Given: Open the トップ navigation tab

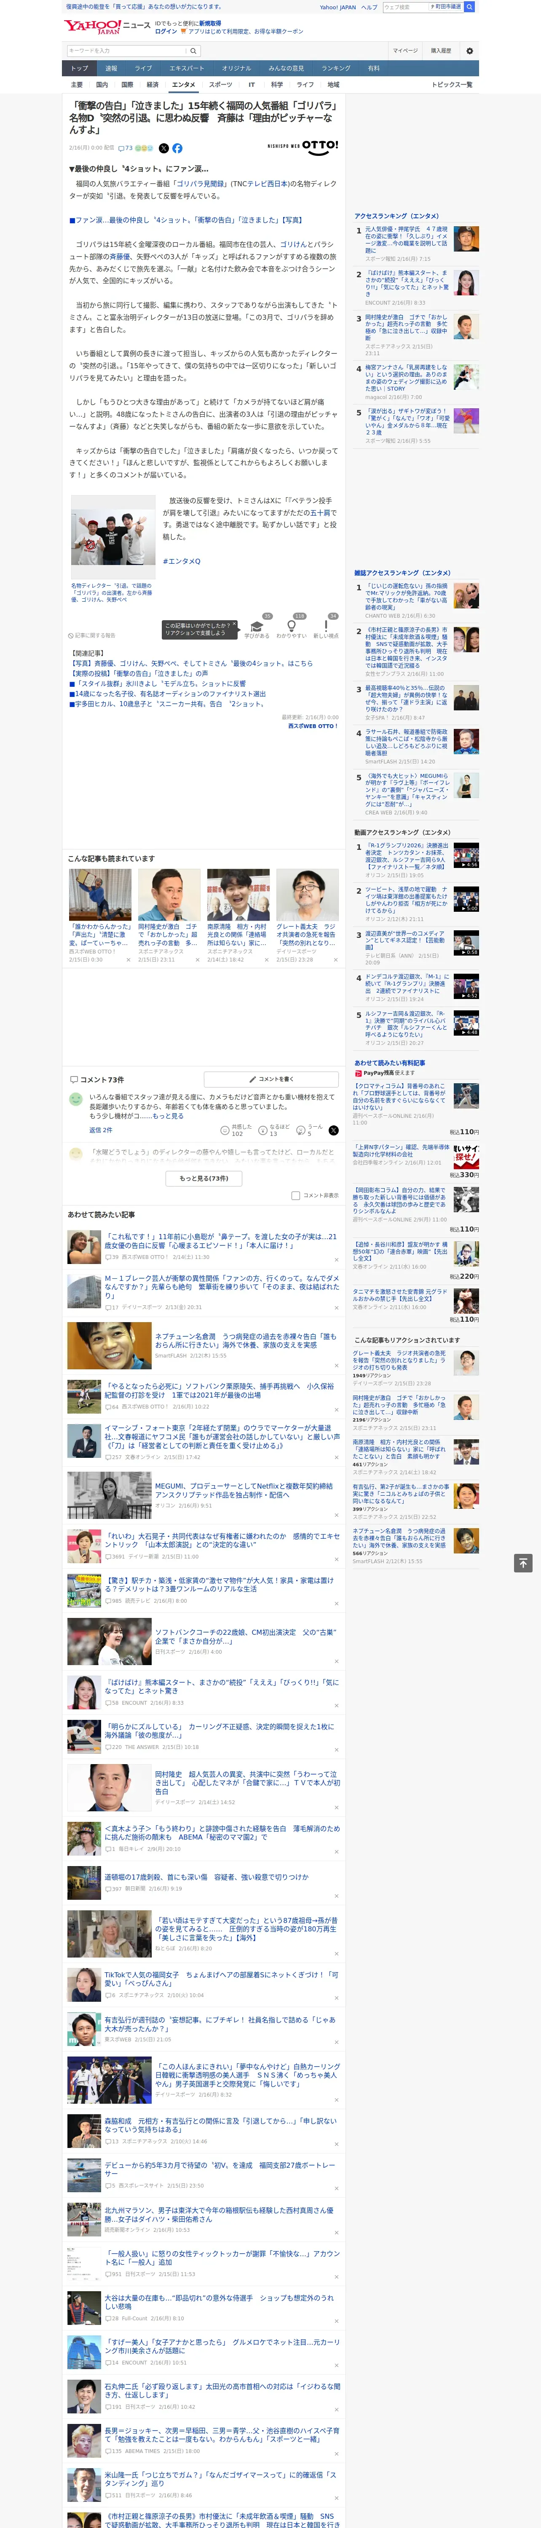Looking at the screenshot, I should [x=80, y=69].
